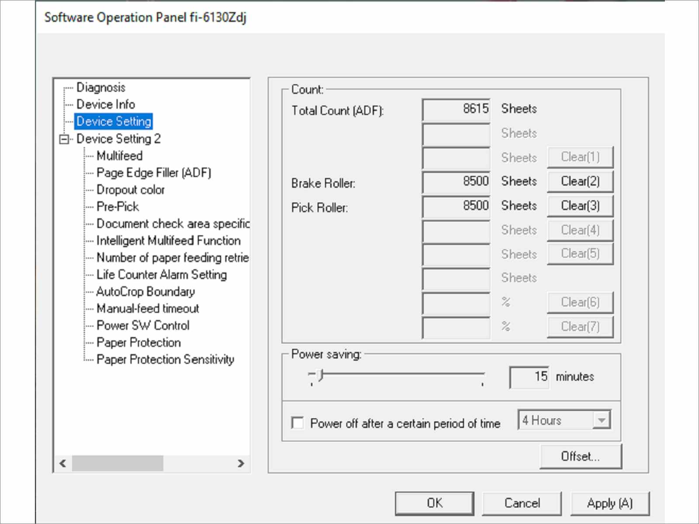699x524 pixels.
Task: Select Page Edge Filler (ADF)
Action: 154,173
